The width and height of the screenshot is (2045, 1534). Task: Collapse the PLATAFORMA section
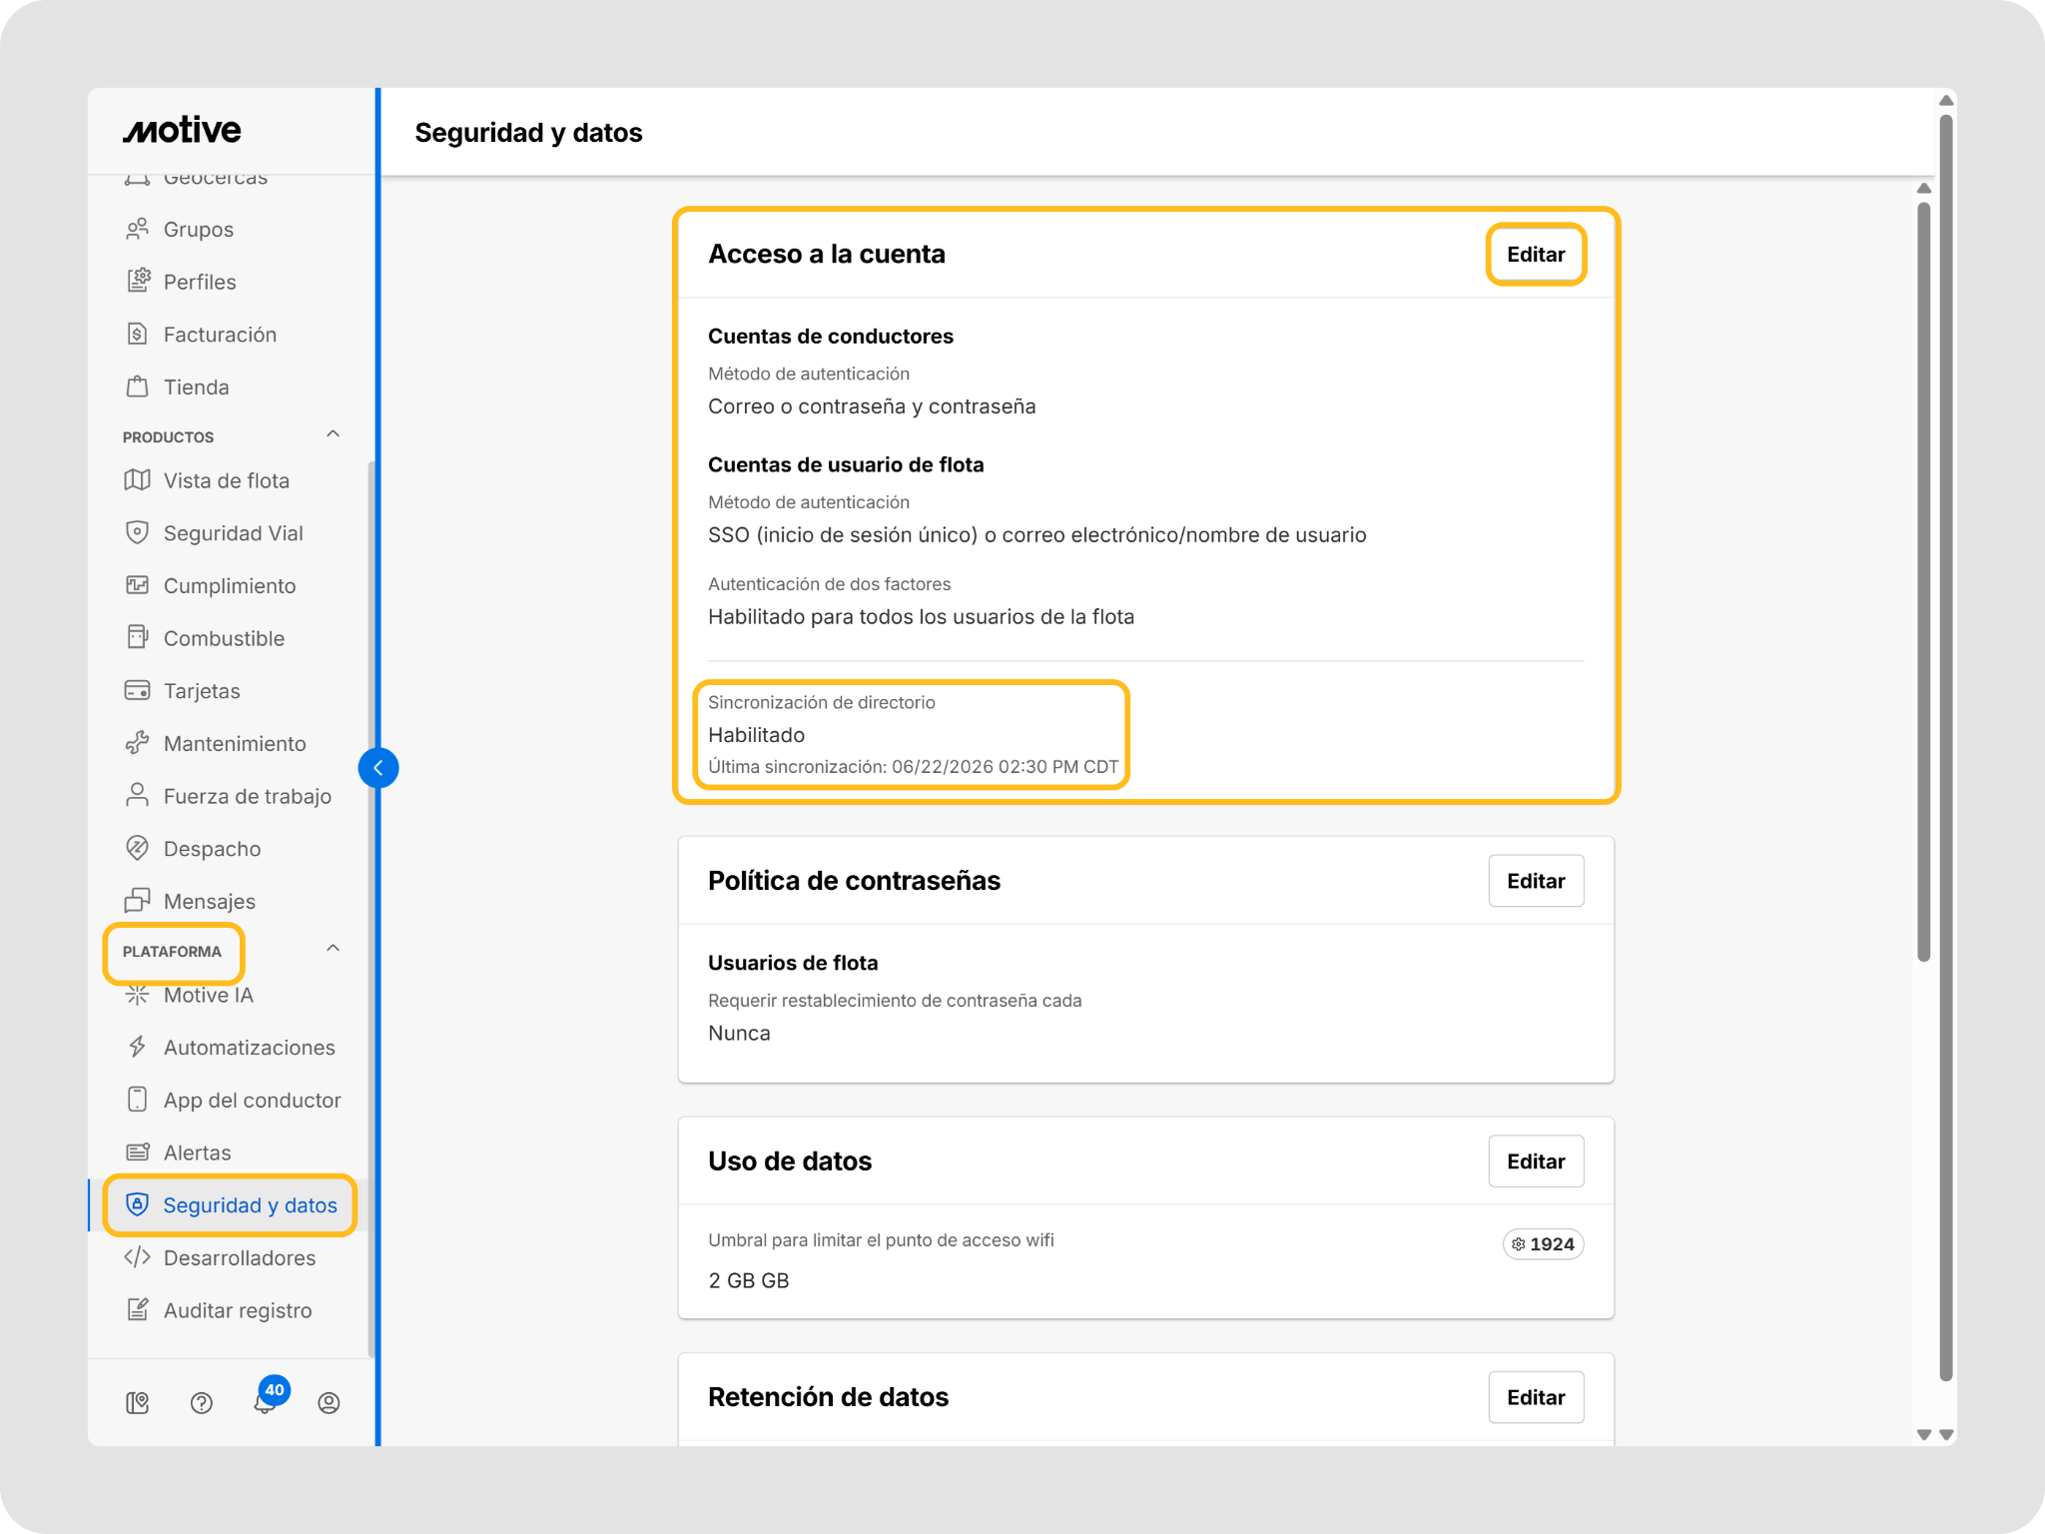[334, 949]
